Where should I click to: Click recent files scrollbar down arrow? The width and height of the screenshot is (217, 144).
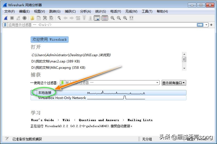point(184,68)
